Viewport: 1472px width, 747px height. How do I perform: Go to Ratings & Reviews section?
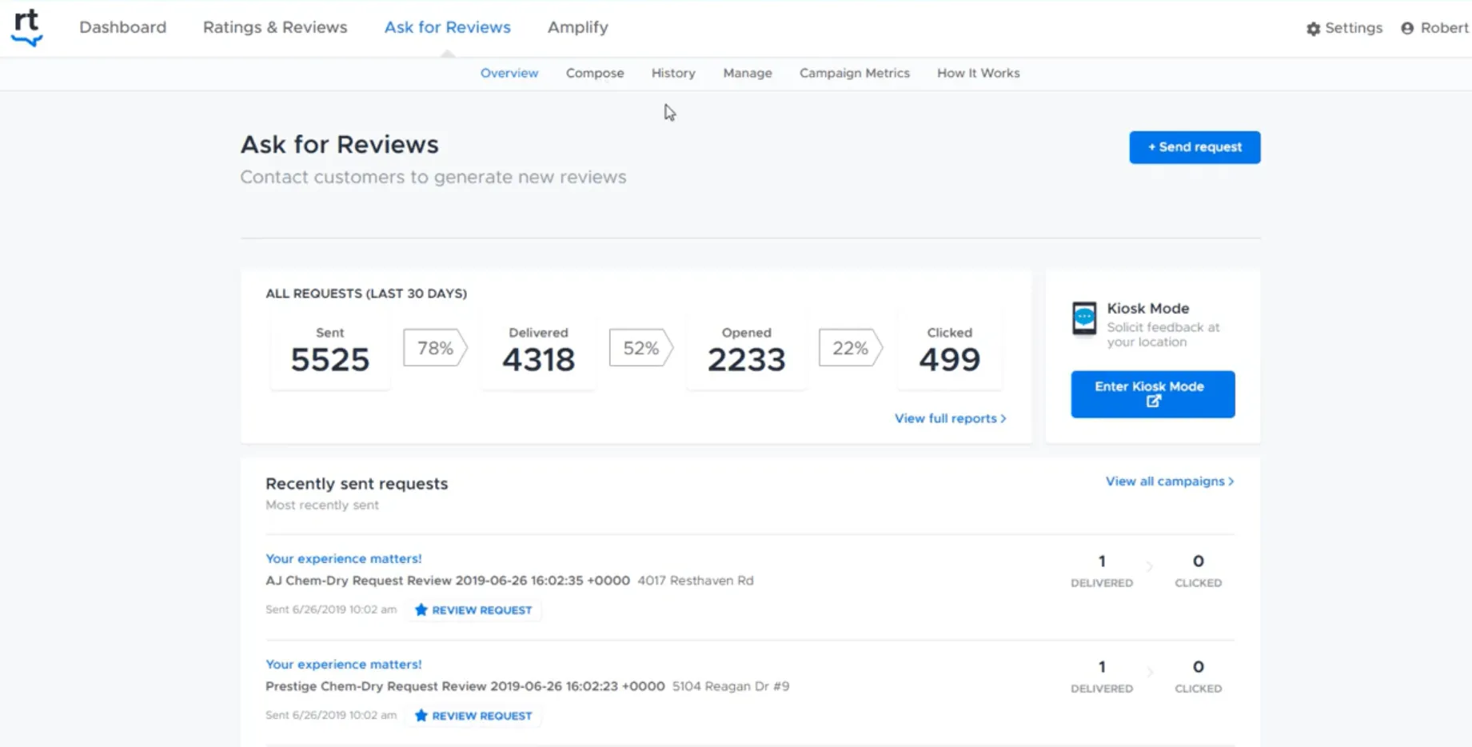pyautogui.click(x=275, y=27)
